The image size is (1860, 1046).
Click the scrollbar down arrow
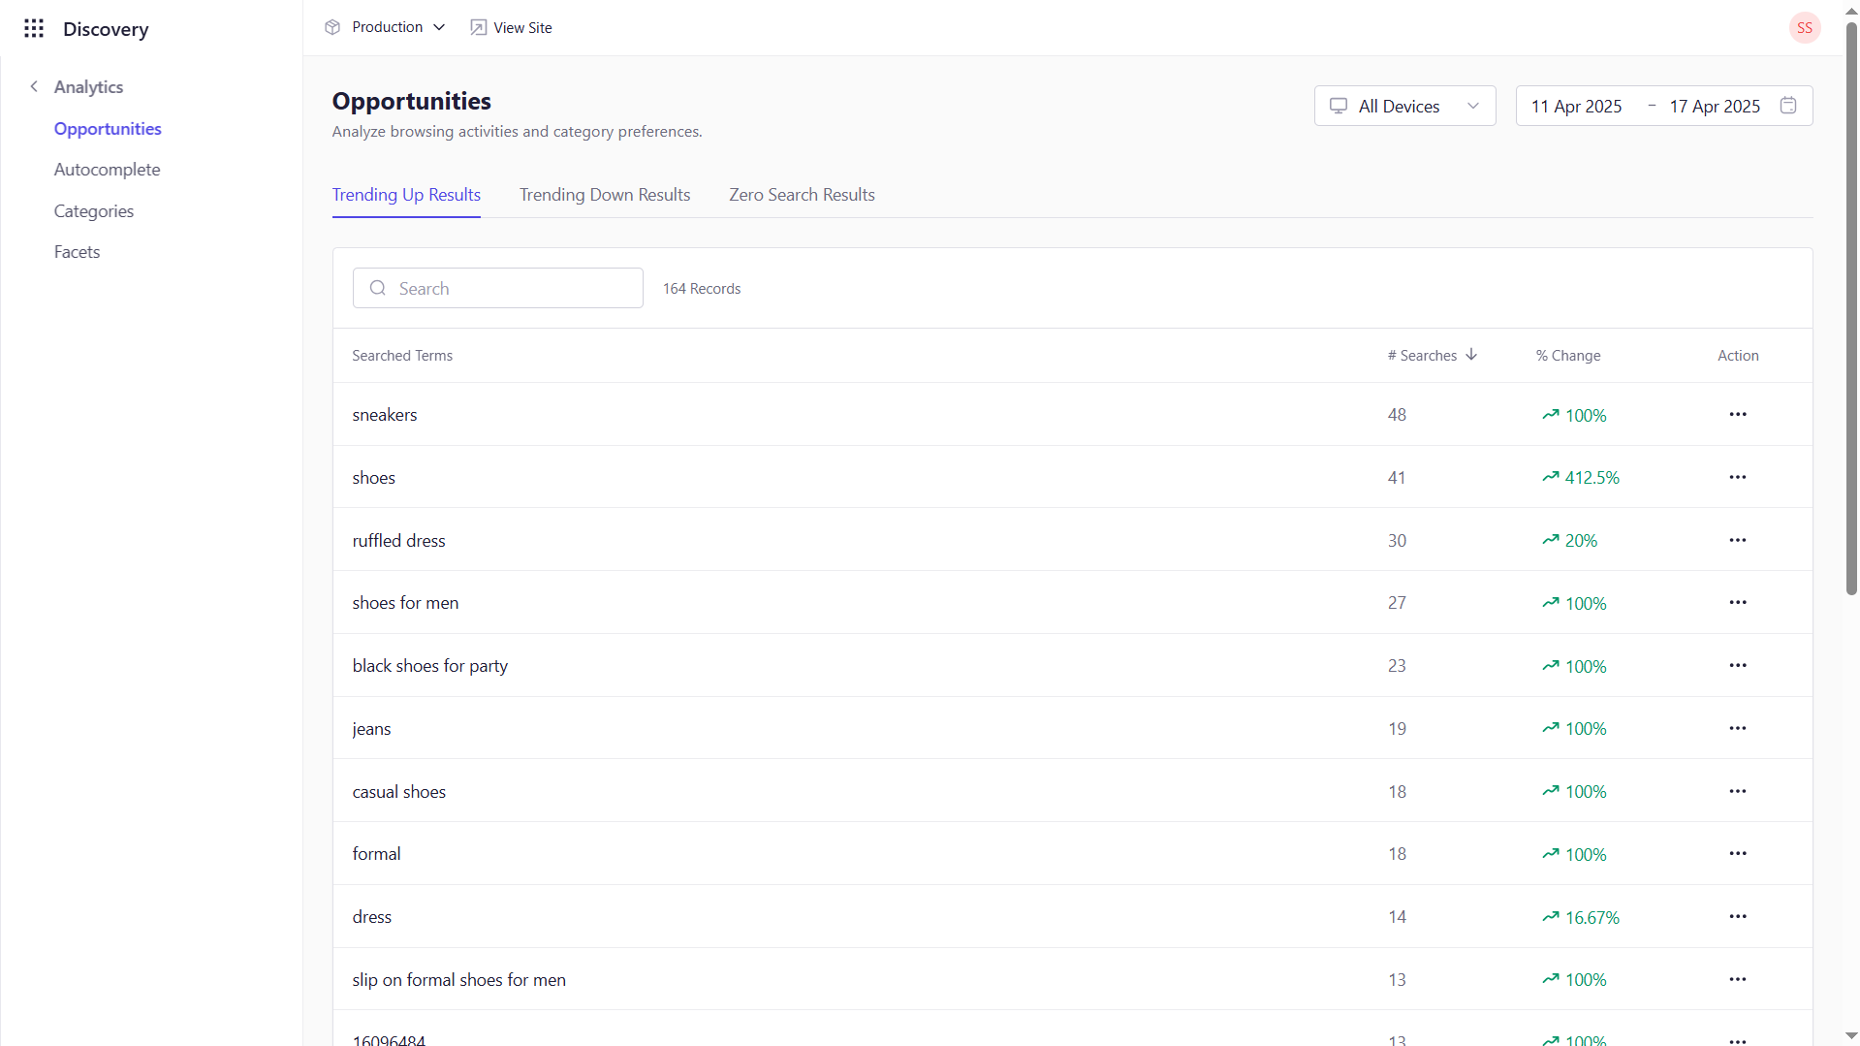1850,1036
